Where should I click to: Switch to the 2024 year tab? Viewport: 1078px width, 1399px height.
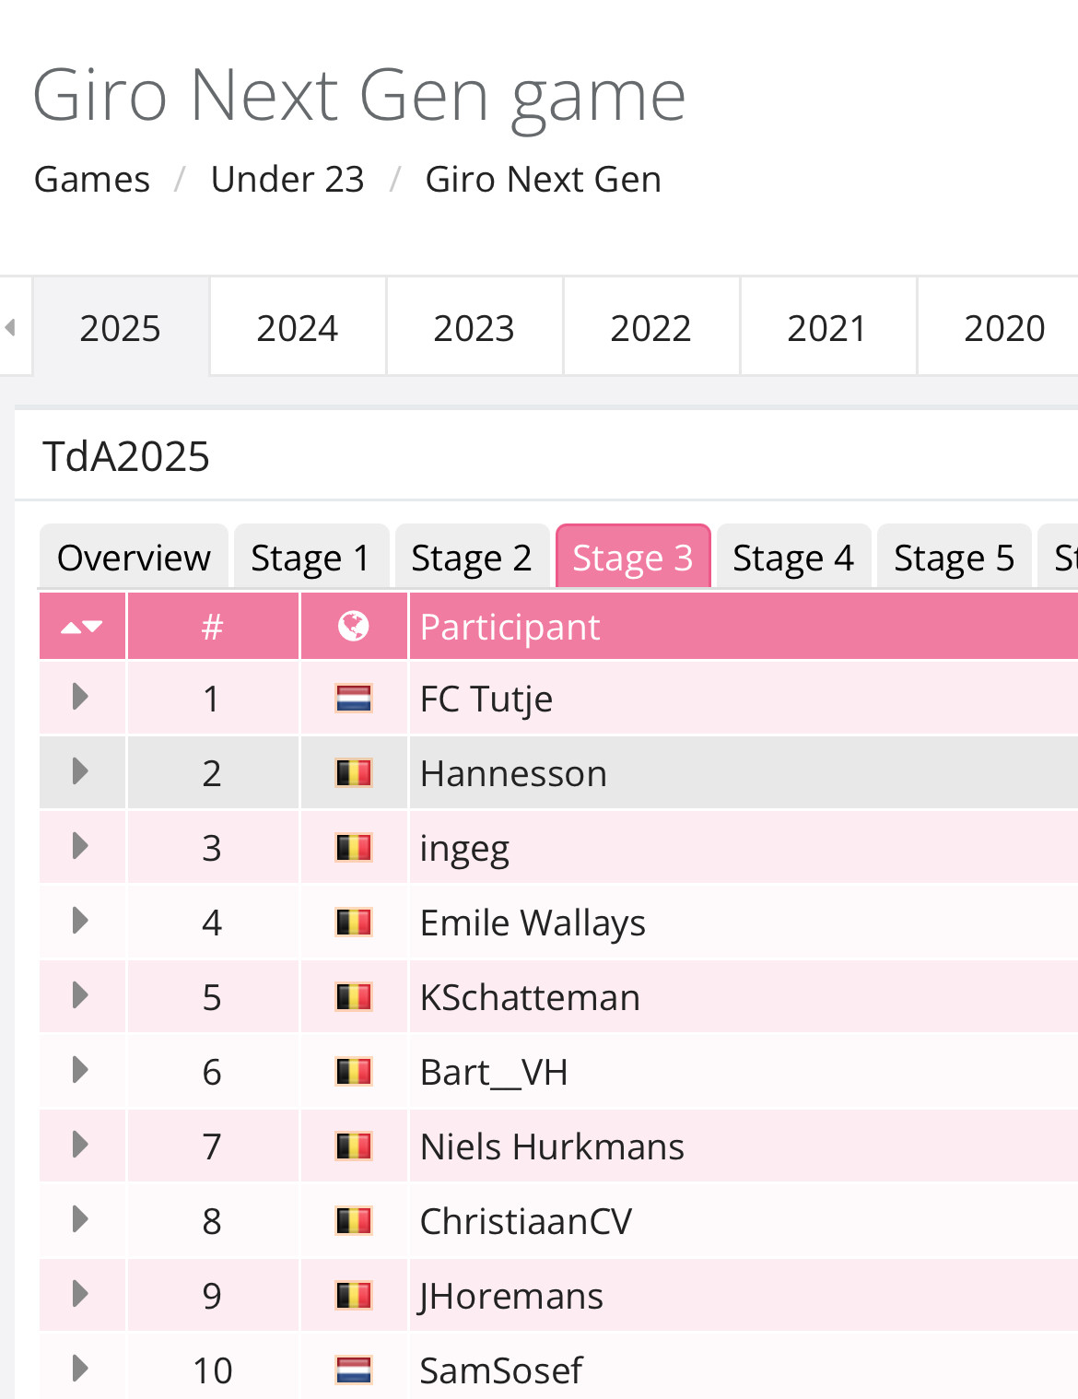tap(298, 327)
